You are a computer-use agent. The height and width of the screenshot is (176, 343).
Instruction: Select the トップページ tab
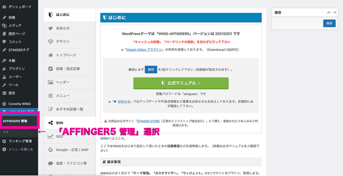70,55
